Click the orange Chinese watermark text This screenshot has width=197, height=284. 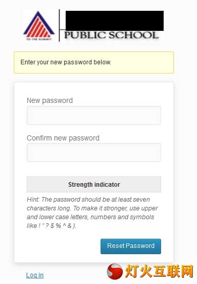click(x=159, y=271)
